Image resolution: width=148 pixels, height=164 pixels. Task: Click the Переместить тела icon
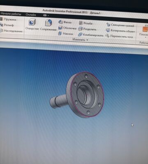[107, 36]
